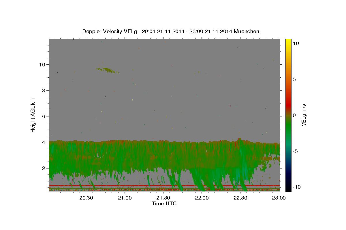Click the high cirrus echo near 9.5 km
The width and height of the screenshot is (346, 230).
[x=107, y=70]
